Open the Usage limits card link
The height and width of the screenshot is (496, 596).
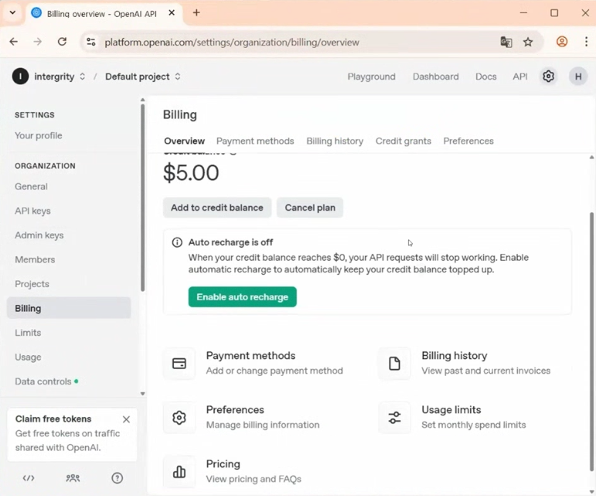tap(452, 418)
